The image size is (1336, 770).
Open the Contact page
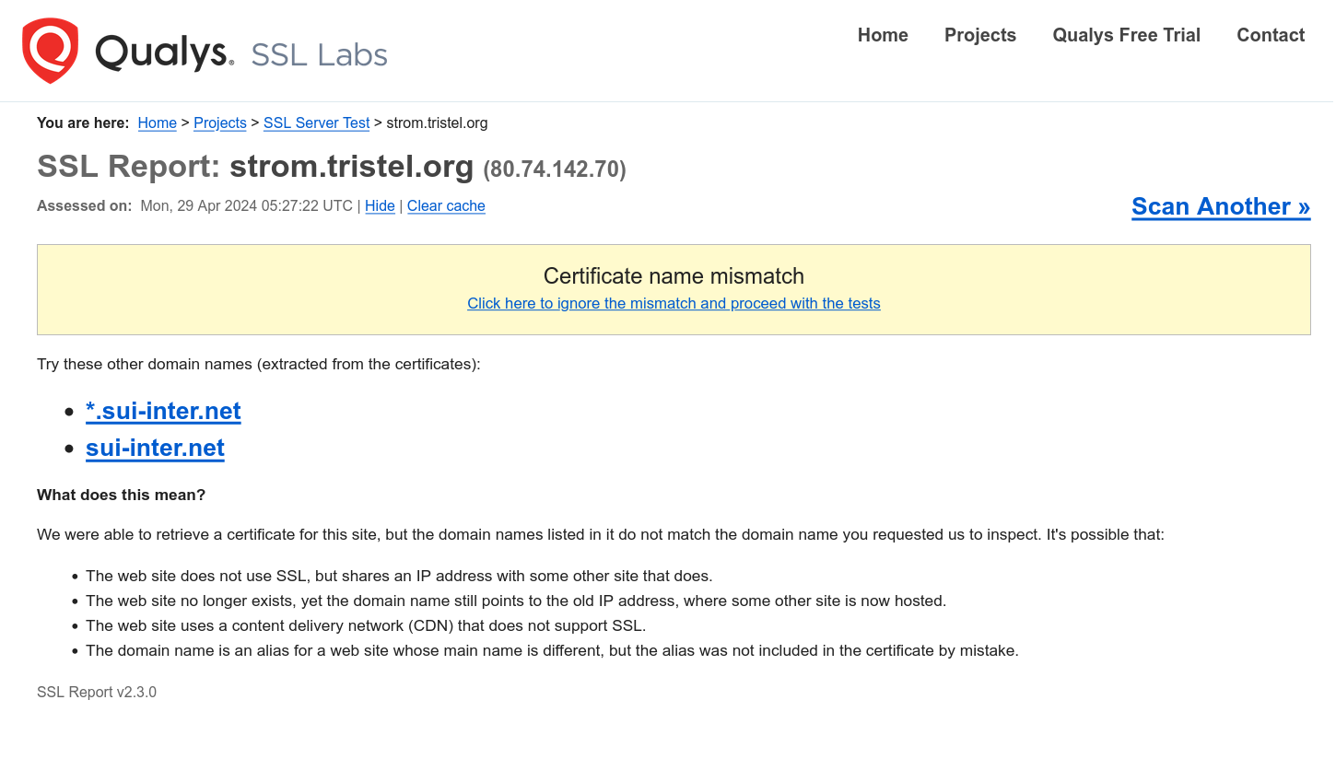point(1271,35)
